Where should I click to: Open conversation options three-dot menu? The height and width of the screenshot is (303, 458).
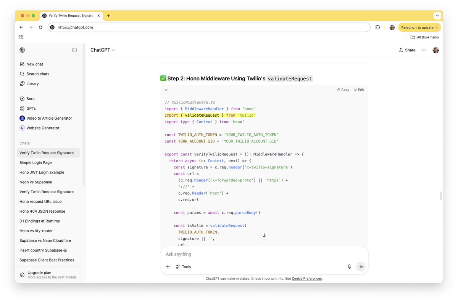(x=424, y=50)
